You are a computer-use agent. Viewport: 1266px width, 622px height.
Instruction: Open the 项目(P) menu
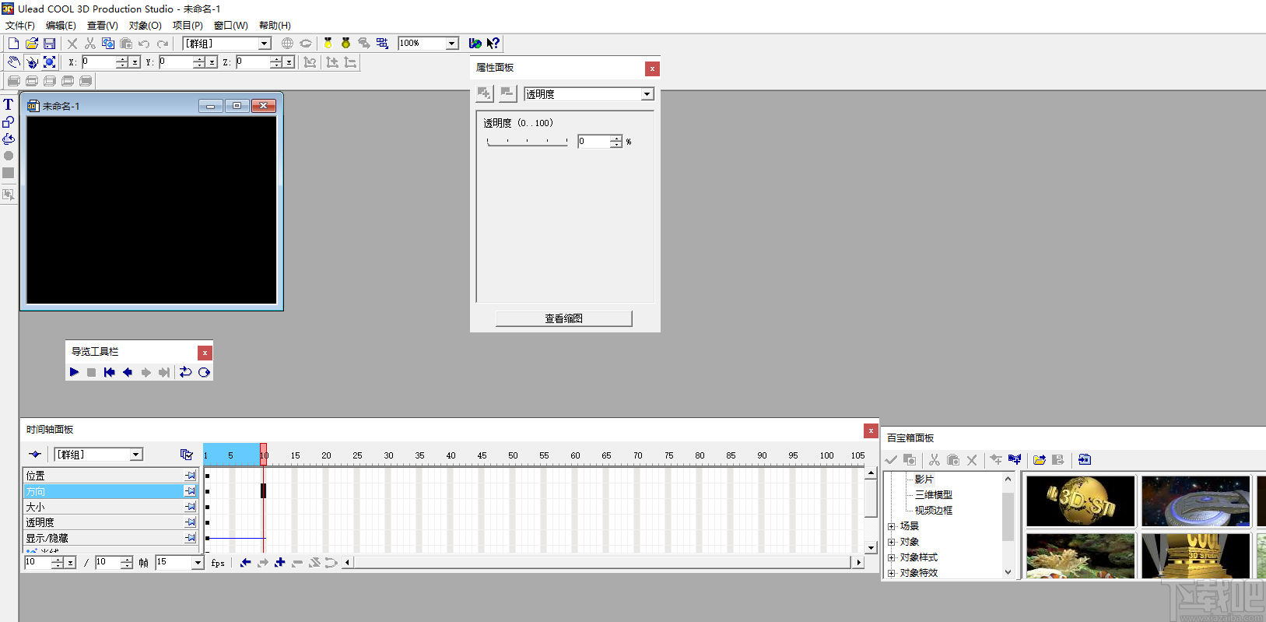[x=188, y=26]
